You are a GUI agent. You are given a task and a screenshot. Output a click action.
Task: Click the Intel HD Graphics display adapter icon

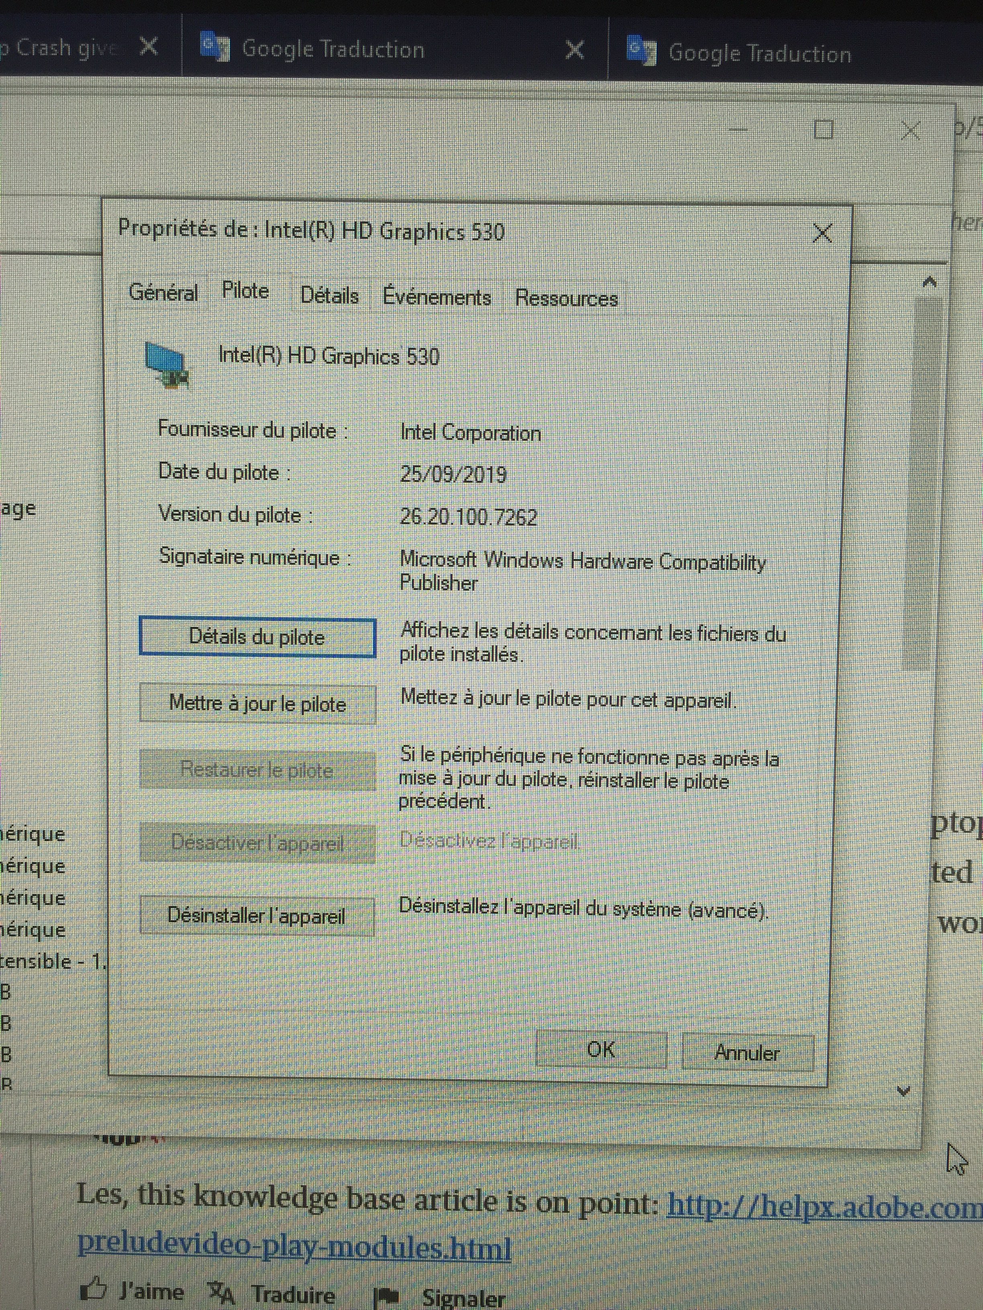click(x=168, y=365)
